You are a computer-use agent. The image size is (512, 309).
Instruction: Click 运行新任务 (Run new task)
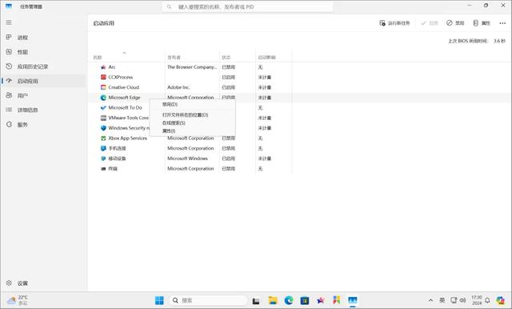(394, 23)
